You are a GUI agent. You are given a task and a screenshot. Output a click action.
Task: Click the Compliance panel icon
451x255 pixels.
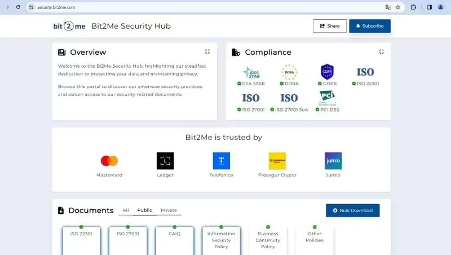point(236,52)
